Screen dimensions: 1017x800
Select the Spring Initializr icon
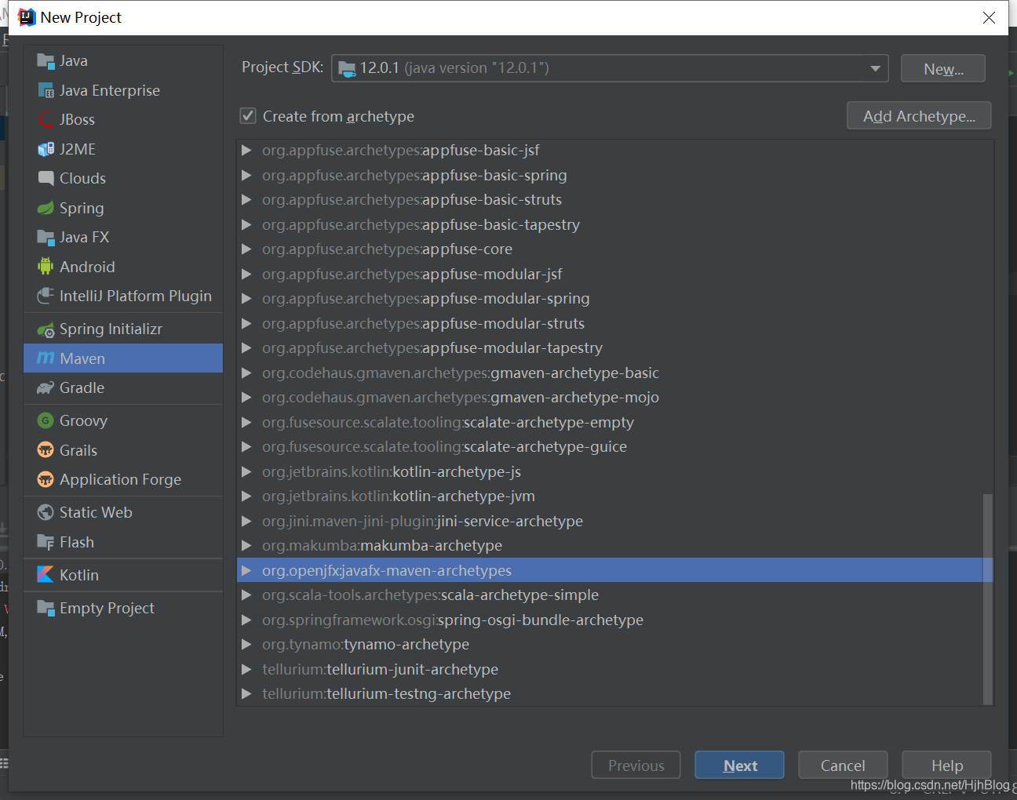[46, 329]
